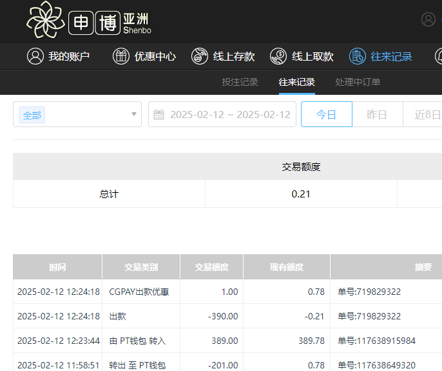Click the date range 2025-02-12 input field

coord(230,114)
